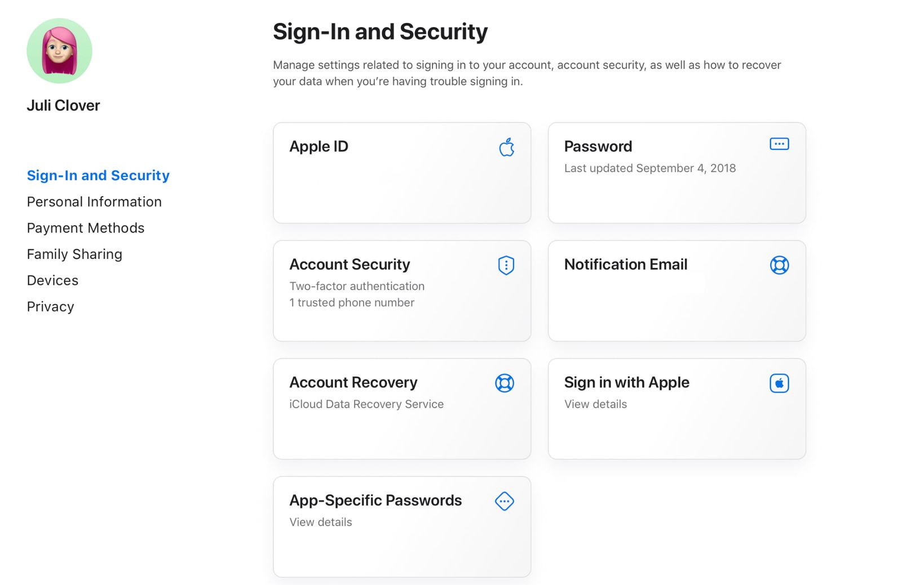This screenshot has height=585, width=902.
Task: Select Sign-In and Security in sidebar
Action: coord(98,175)
